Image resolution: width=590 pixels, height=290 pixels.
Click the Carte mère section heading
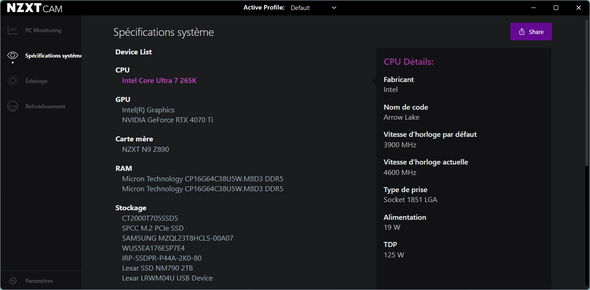tap(134, 139)
